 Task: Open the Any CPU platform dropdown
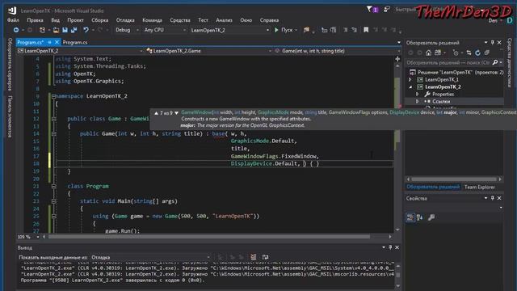pyautogui.click(x=165, y=30)
